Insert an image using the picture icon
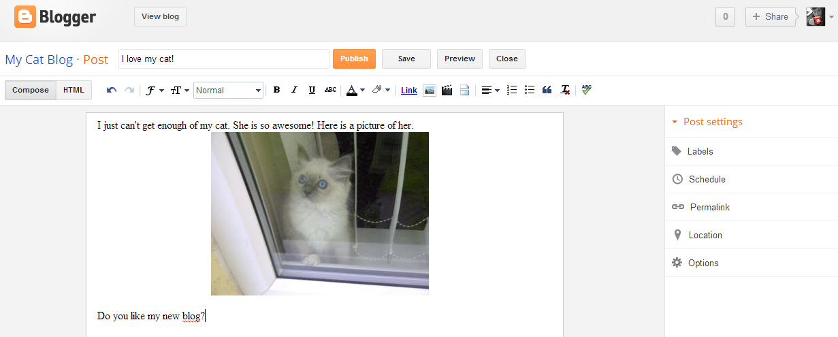 pyautogui.click(x=429, y=91)
